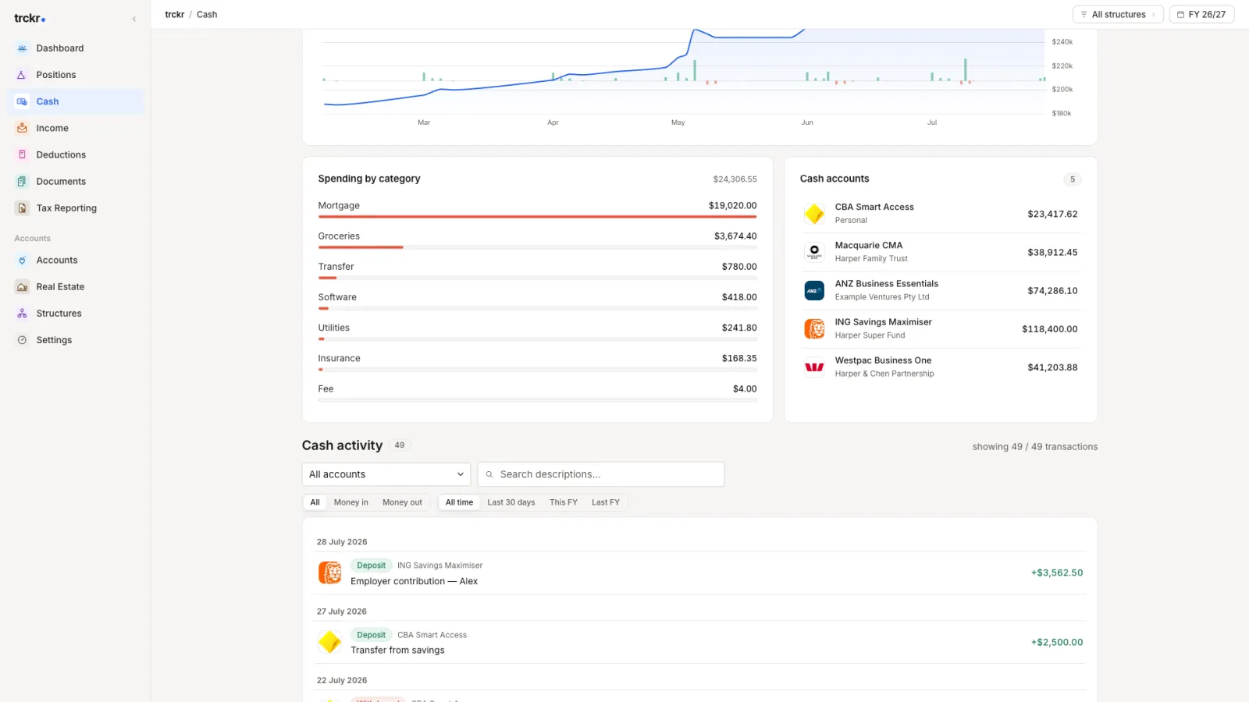Collapse the sidebar with the chevron
Screen dimensions: 1249x702
[133, 19]
